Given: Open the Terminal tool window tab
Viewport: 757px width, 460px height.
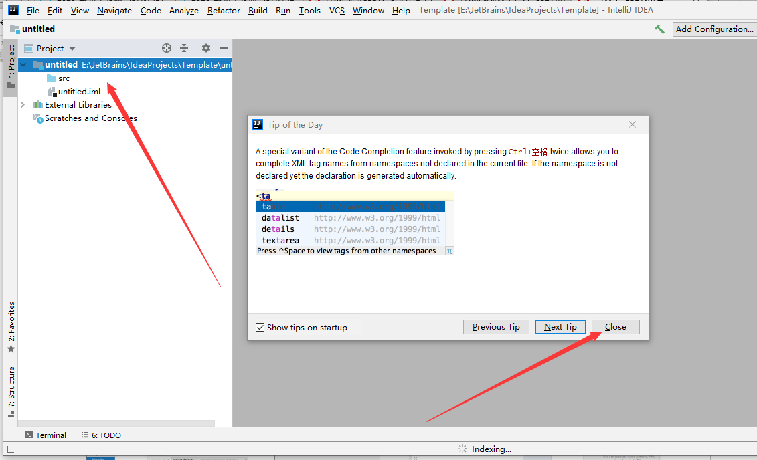Looking at the screenshot, I should tap(46, 435).
